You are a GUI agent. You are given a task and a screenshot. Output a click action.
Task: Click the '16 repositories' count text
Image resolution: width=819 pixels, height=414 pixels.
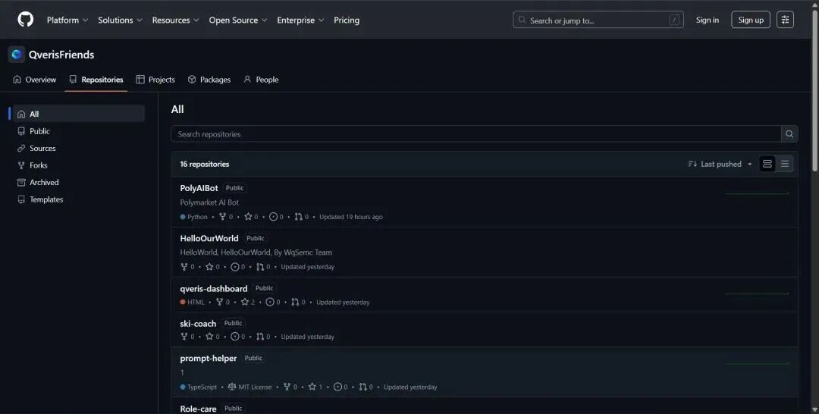tap(205, 164)
